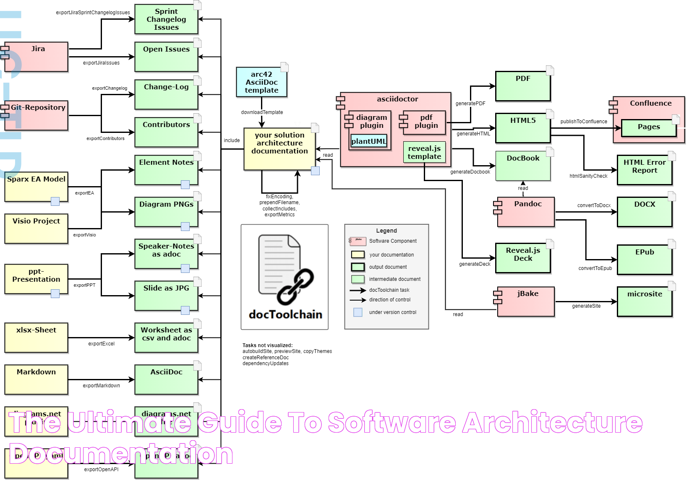Click the 'downloadTemplate' arrow label
697x480 pixels.
(262, 112)
